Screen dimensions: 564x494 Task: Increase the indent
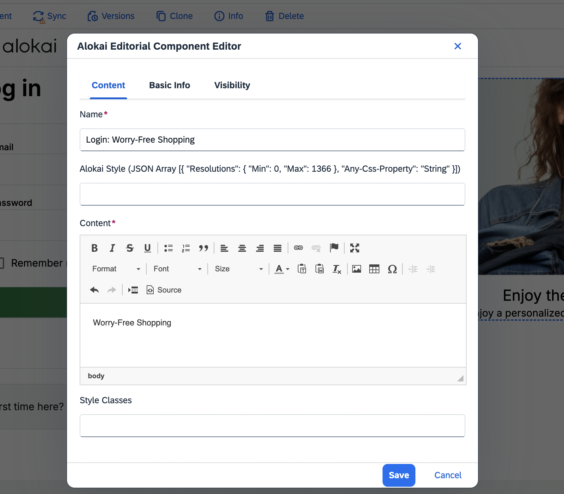[x=431, y=269]
